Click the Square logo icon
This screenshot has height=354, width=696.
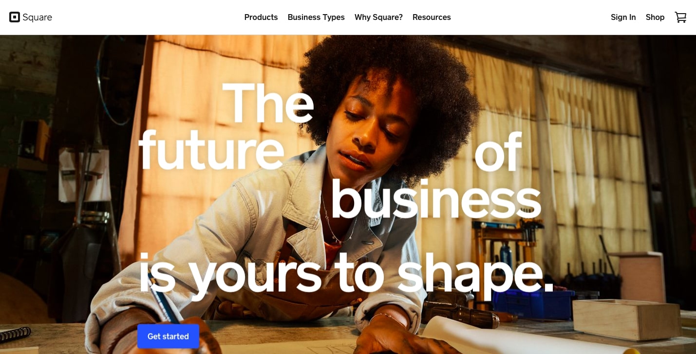pyautogui.click(x=15, y=18)
